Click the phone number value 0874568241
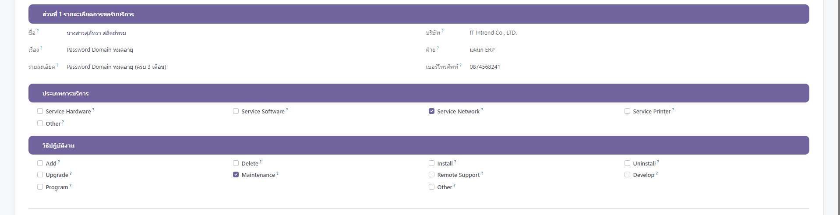 [x=485, y=67]
